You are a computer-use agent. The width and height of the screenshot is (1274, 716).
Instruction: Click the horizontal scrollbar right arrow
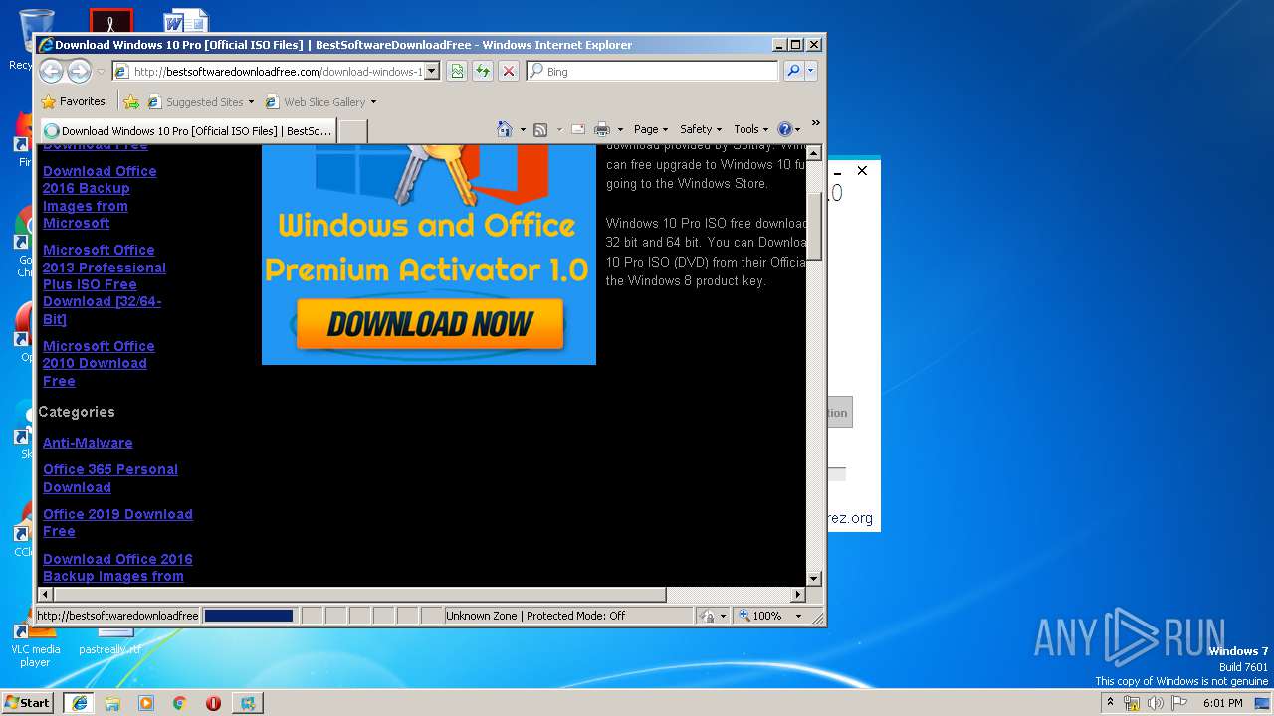tap(798, 595)
